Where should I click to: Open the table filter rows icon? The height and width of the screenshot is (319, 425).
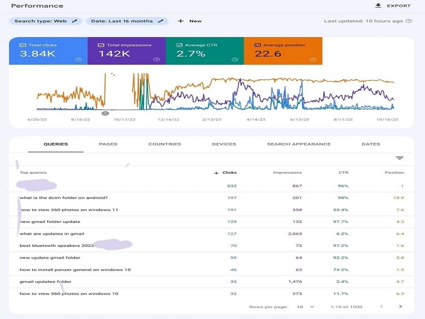pos(399,158)
